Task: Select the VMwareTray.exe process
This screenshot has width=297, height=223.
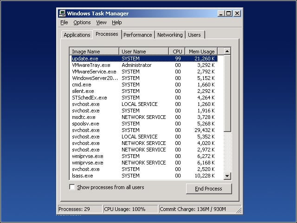Action: click(144, 65)
